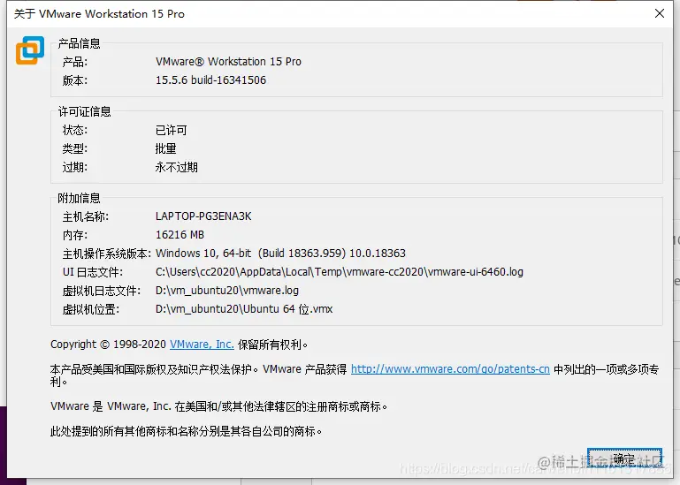
Task: Click the license type value 批量
Action: click(x=165, y=148)
